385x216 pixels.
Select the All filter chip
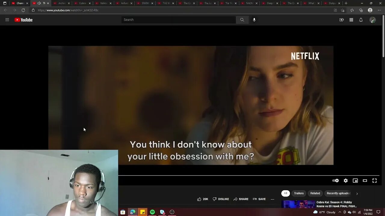[285, 193]
